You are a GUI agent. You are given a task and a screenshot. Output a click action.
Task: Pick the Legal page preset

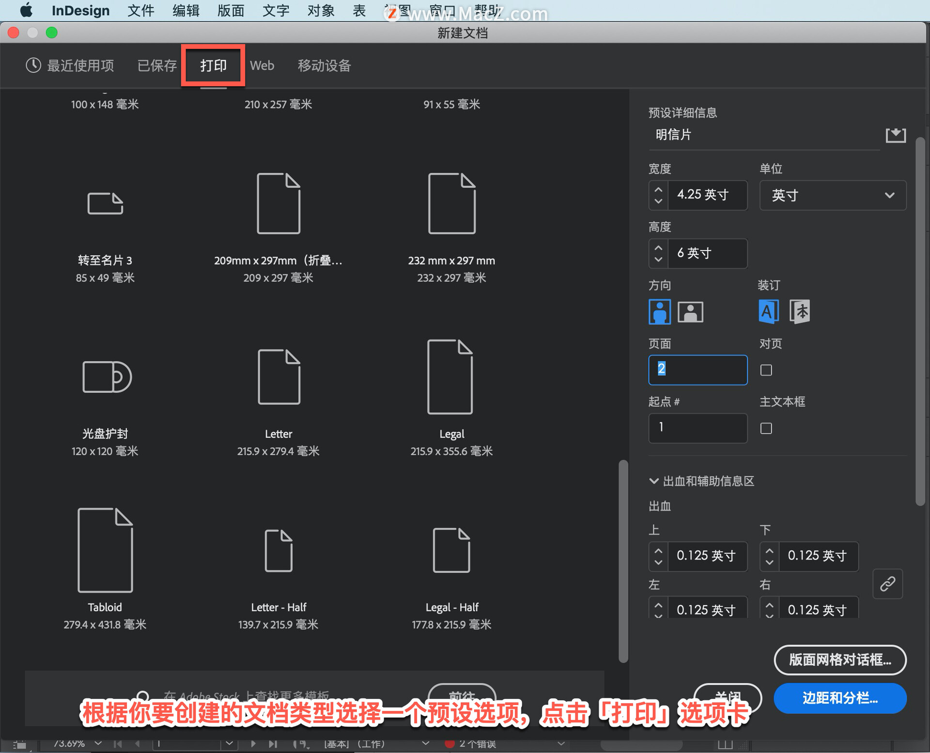click(x=450, y=376)
